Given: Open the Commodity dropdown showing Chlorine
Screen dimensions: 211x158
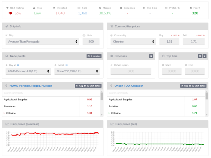Looking at the screenshot, I should [133, 41].
